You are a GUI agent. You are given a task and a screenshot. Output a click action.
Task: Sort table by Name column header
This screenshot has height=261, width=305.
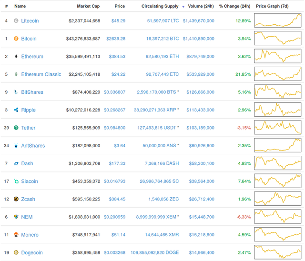[x=20, y=6]
